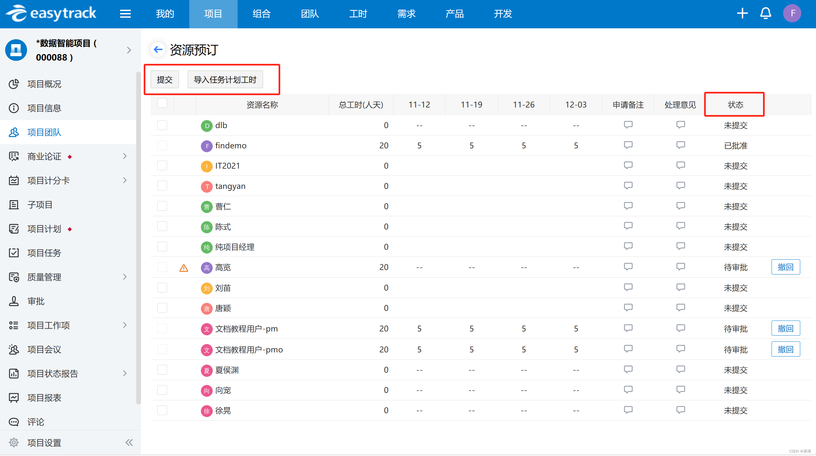816x456 pixels.
Task: Open 处理意见 comment icon for 刘苗
Action: (680, 287)
